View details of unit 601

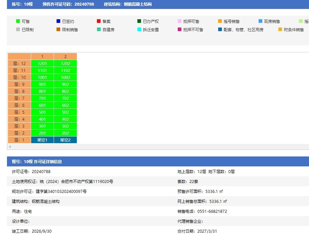pyautogui.click(x=42, y=105)
